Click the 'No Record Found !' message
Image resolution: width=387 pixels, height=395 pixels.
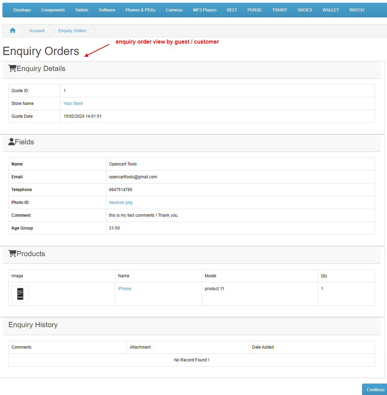tap(192, 360)
